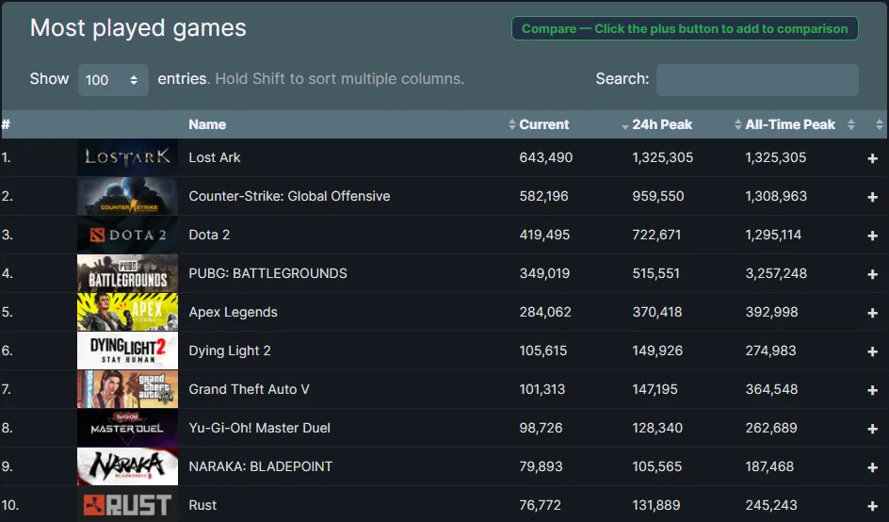Click the Apex Legends yellow thumbnail
Screen dimensions: 889x522
tap(127, 312)
